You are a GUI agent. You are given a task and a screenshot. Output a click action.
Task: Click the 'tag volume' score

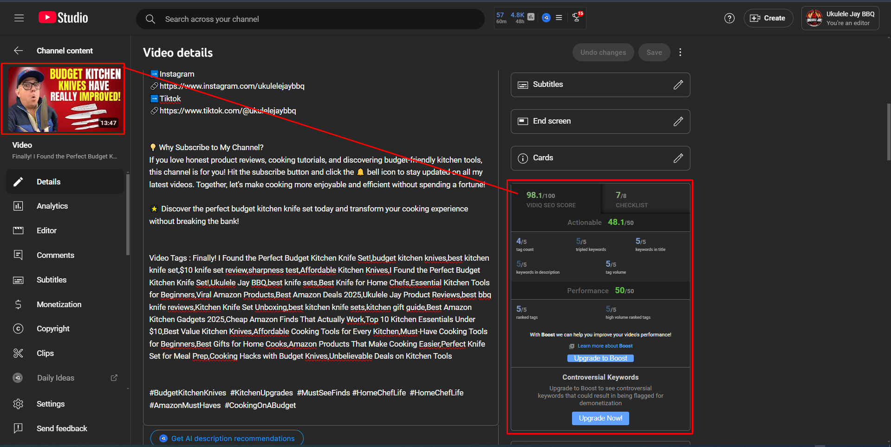coord(616,267)
